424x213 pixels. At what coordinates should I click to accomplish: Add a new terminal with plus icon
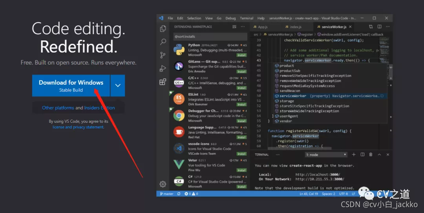354,154
